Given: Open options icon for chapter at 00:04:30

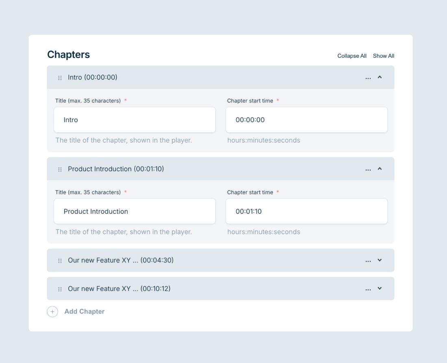Looking at the screenshot, I should click(368, 260).
